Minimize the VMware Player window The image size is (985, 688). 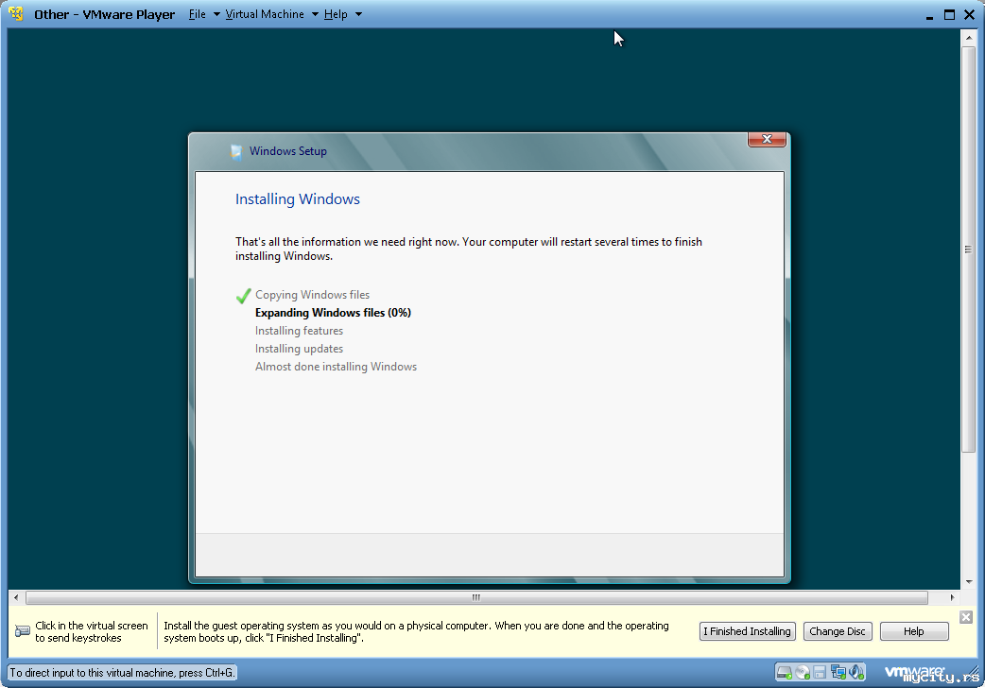coord(929,16)
